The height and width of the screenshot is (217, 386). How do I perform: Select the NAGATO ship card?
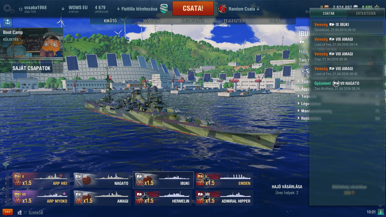pyautogui.click(x=102, y=180)
